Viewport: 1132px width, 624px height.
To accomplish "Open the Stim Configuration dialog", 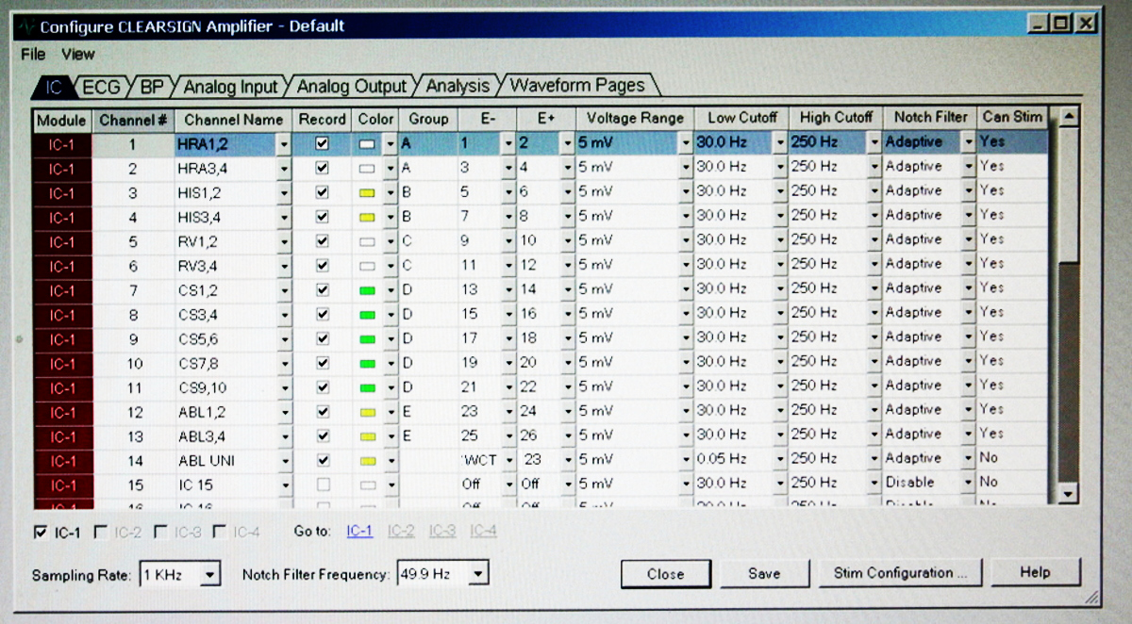I will pos(900,573).
